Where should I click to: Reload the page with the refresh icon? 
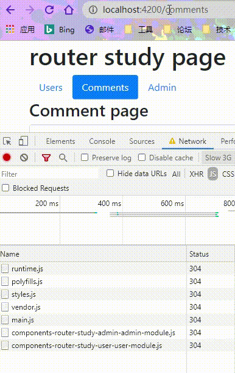coord(49,10)
